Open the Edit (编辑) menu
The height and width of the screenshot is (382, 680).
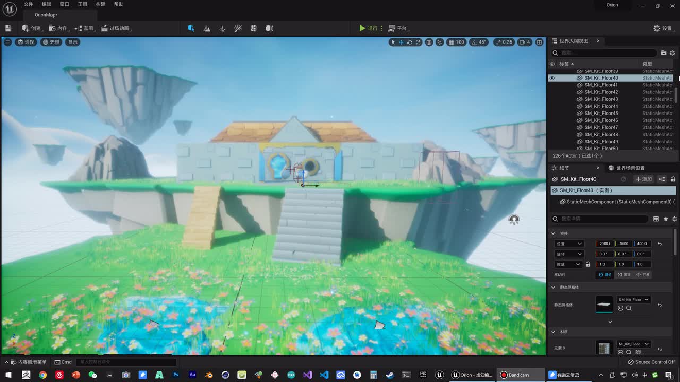[47, 4]
